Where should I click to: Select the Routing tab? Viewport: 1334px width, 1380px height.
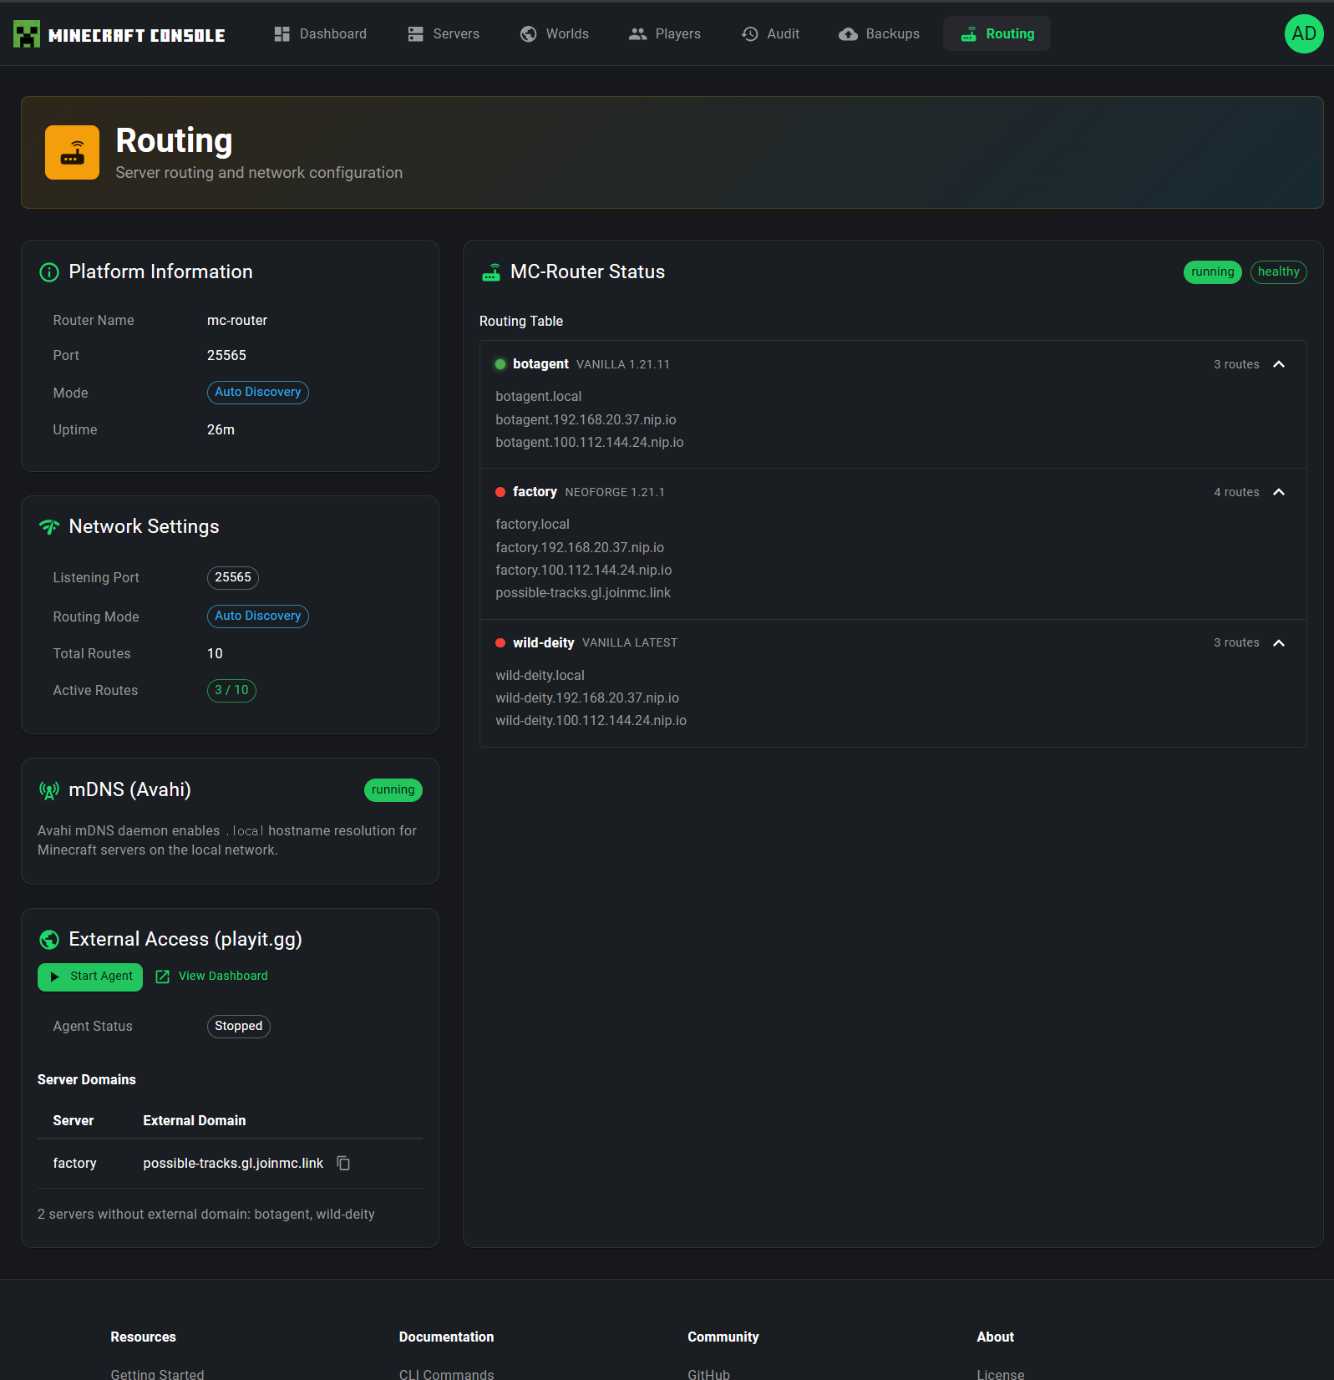(x=997, y=33)
